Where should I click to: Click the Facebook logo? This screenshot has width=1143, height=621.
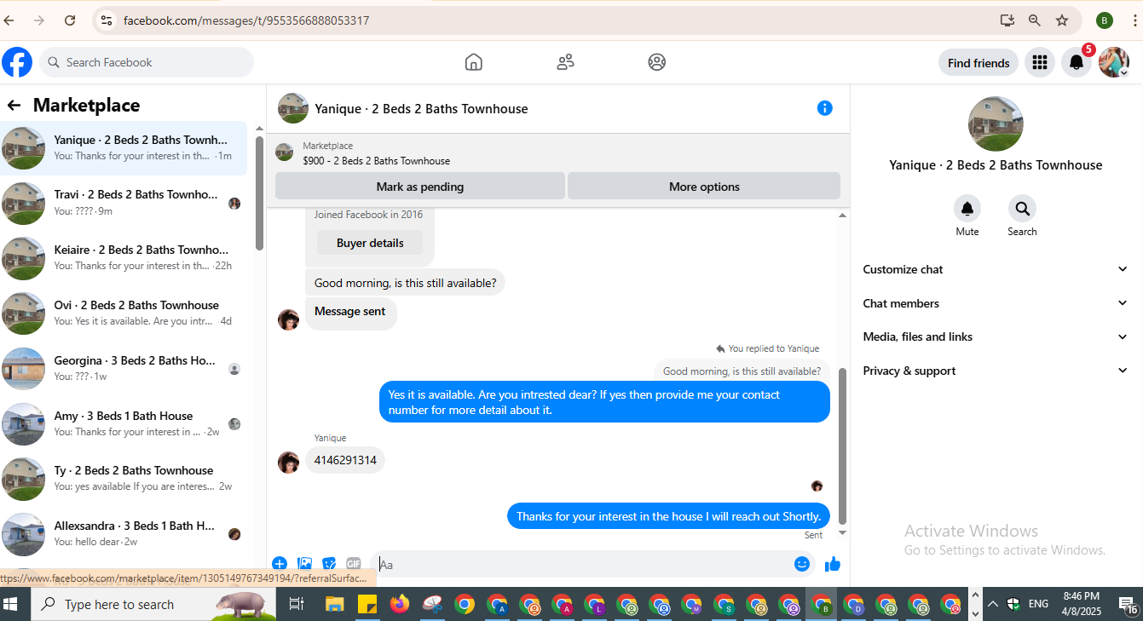pyautogui.click(x=17, y=62)
